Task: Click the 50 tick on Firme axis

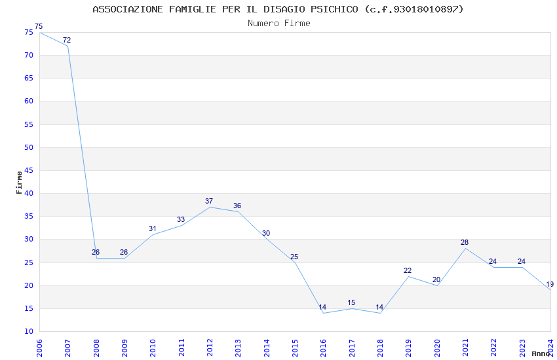Action: tap(29, 147)
